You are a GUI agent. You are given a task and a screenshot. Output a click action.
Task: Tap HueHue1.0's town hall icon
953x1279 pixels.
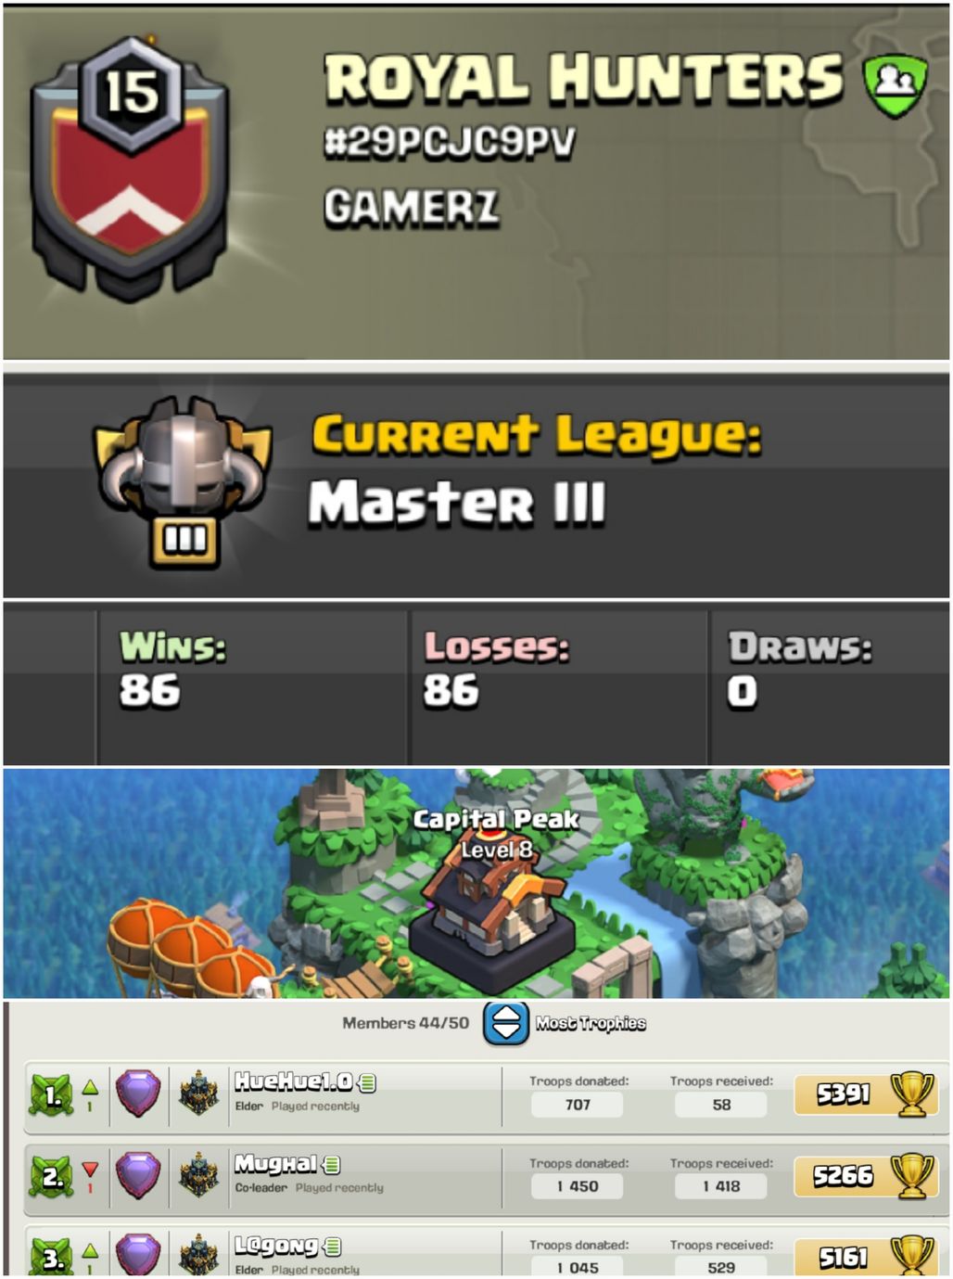(198, 1093)
